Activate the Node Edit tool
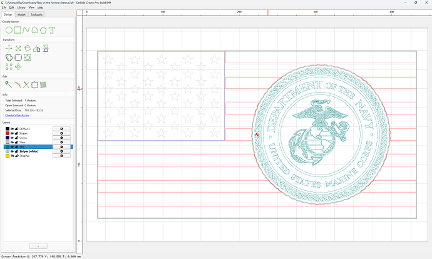Viewport: 432px width, 259px height. pos(9,85)
